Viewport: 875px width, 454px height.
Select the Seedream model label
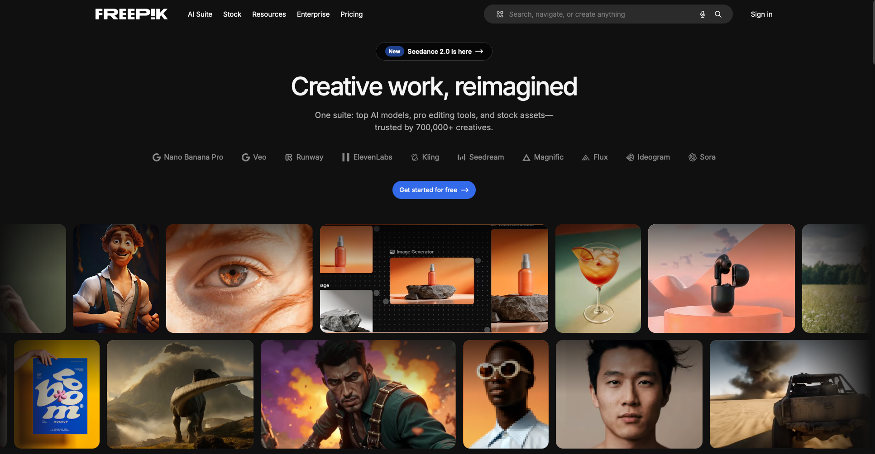coord(487,157)
